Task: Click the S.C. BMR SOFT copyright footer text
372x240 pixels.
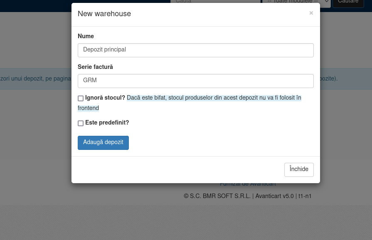Action: point(247,196)
